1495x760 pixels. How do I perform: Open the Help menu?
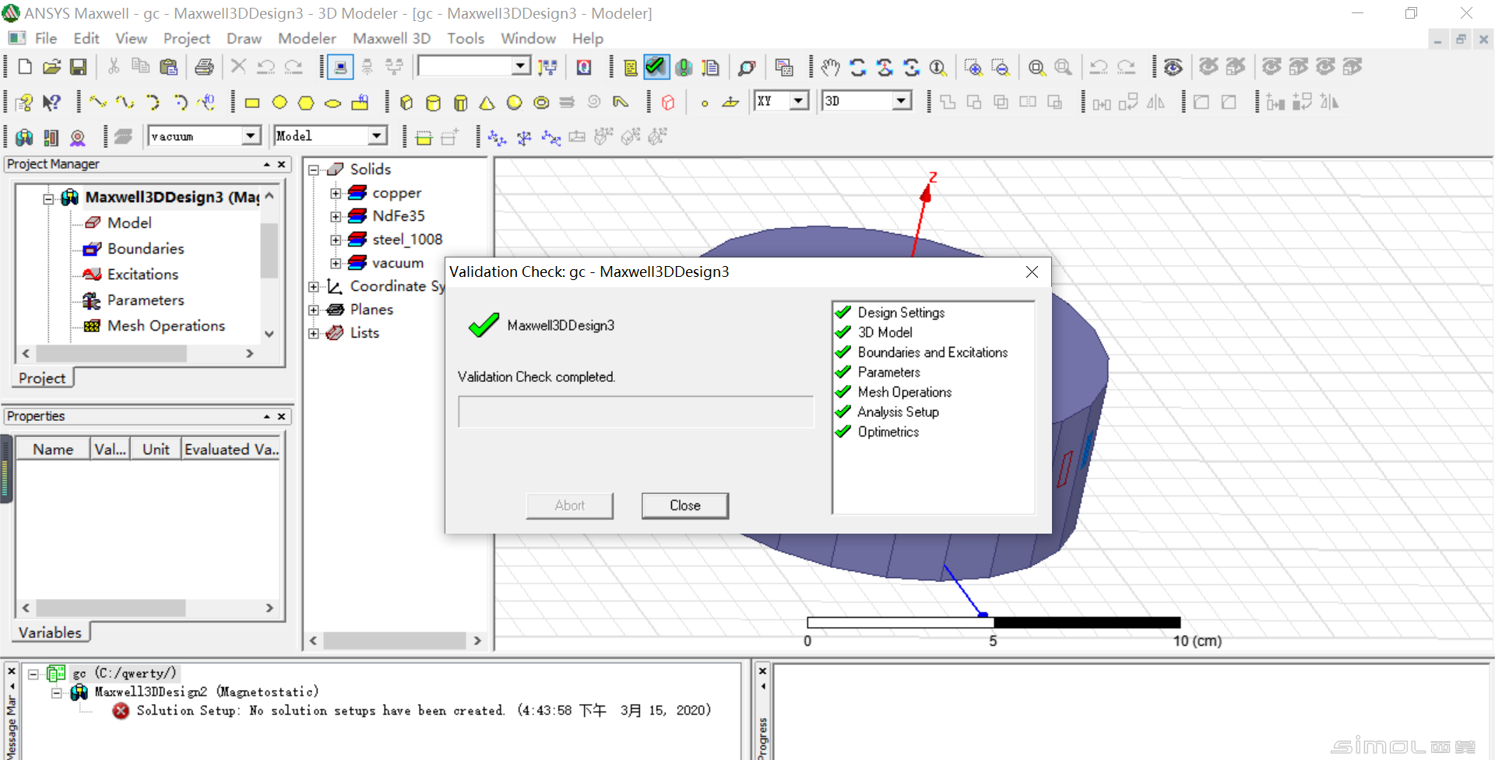click(x=588, y=38)
